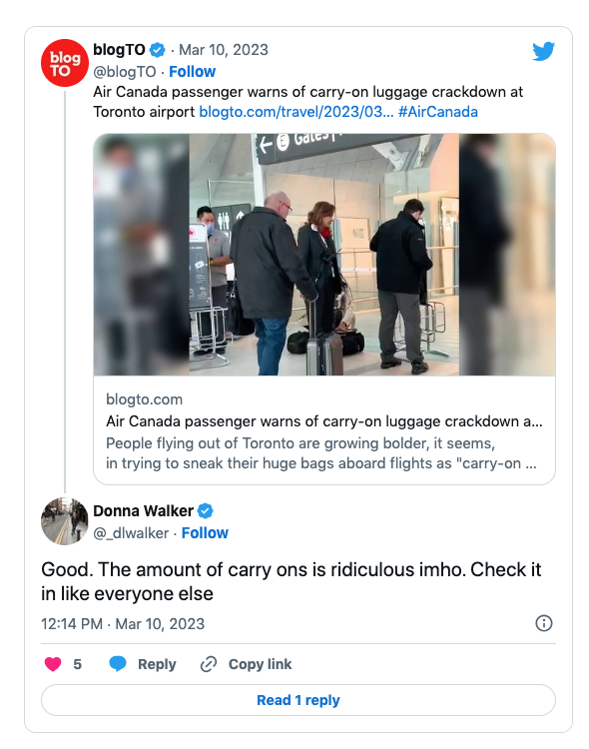Click the copy link chain icon

pyautogui.click(x=209, y=664)
